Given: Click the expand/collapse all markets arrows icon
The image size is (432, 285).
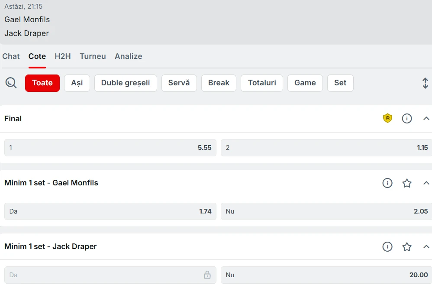Looking at the screenshot, I should click(425, 83).
